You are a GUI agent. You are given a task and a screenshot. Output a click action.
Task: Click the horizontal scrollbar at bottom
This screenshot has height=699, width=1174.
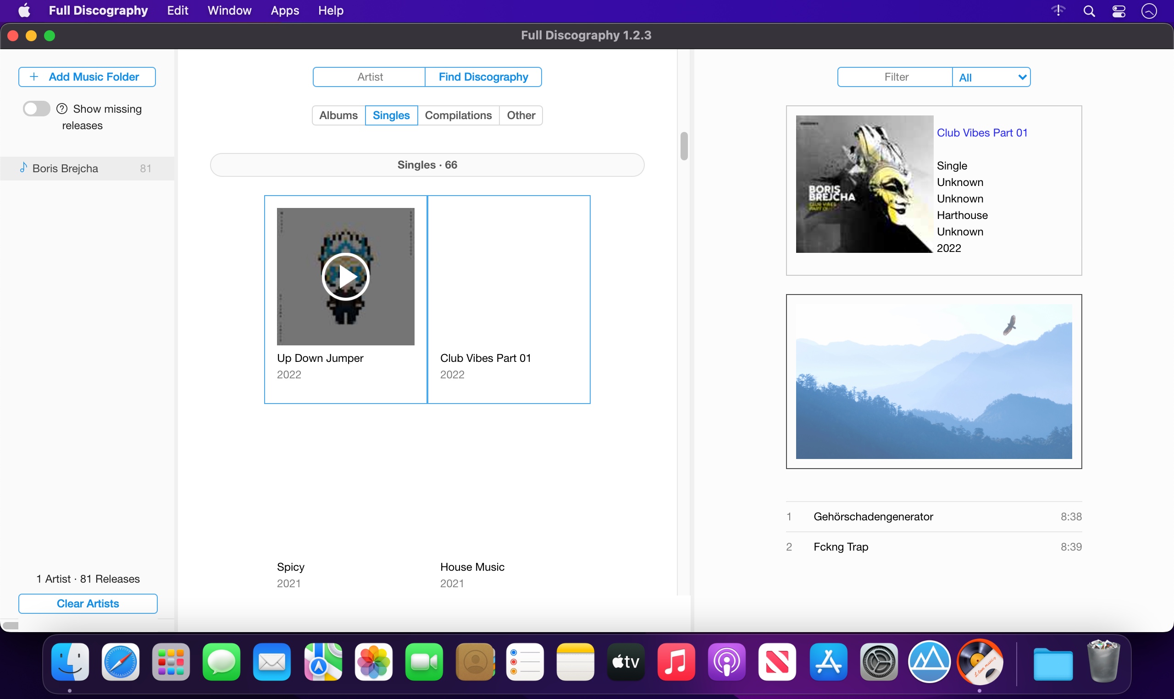12,624
